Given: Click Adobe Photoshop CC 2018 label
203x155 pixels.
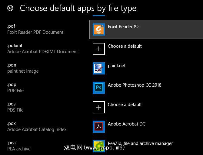Looking at the screenshot, I should click(x=135, y=85).
